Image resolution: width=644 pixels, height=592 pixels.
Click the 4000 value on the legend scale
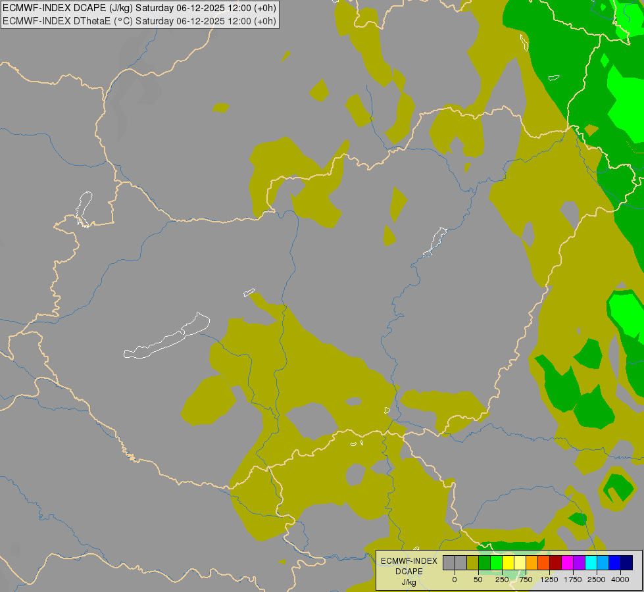click(x=620, y=580)
